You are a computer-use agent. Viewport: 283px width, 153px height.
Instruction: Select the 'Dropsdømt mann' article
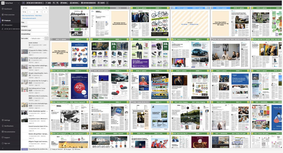click(35, 120)
